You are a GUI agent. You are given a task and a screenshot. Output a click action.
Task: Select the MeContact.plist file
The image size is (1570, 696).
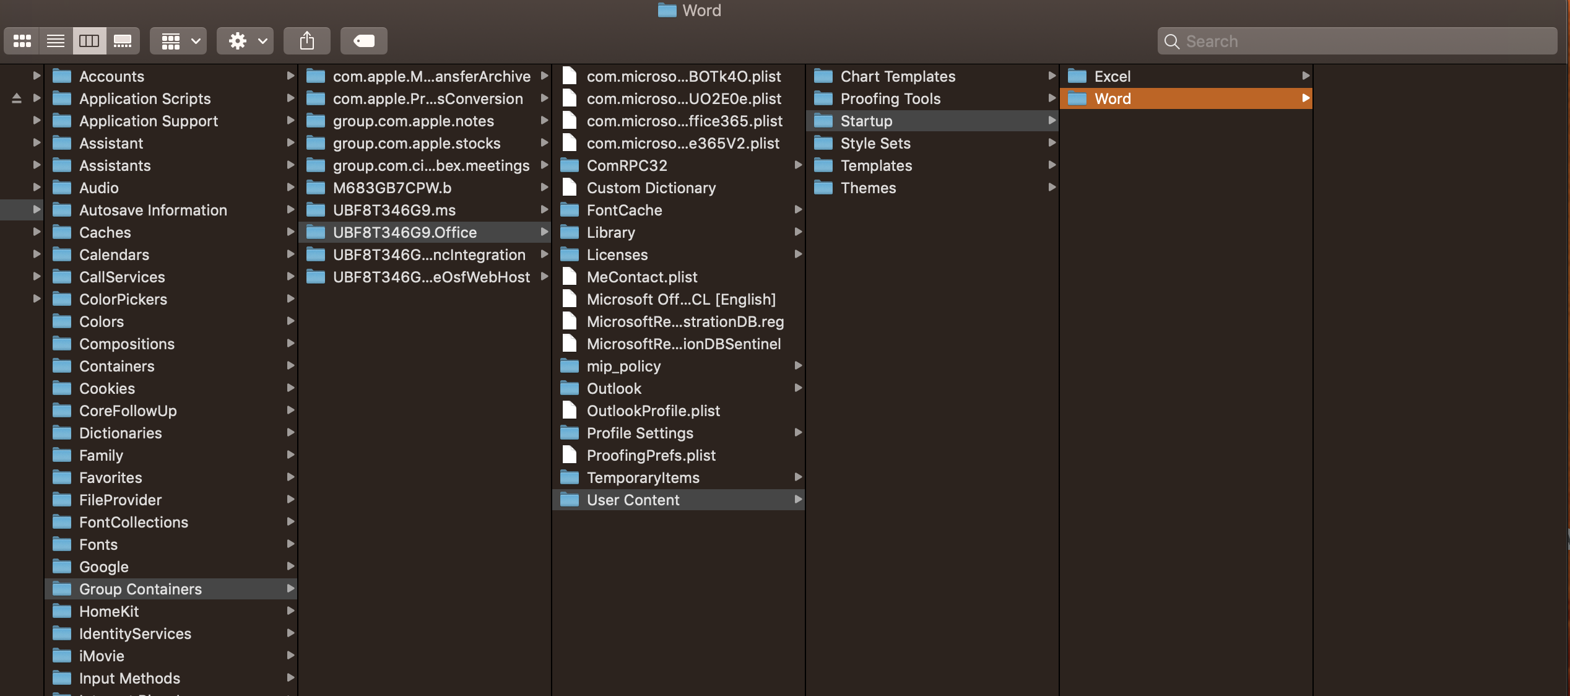point(679,277)
